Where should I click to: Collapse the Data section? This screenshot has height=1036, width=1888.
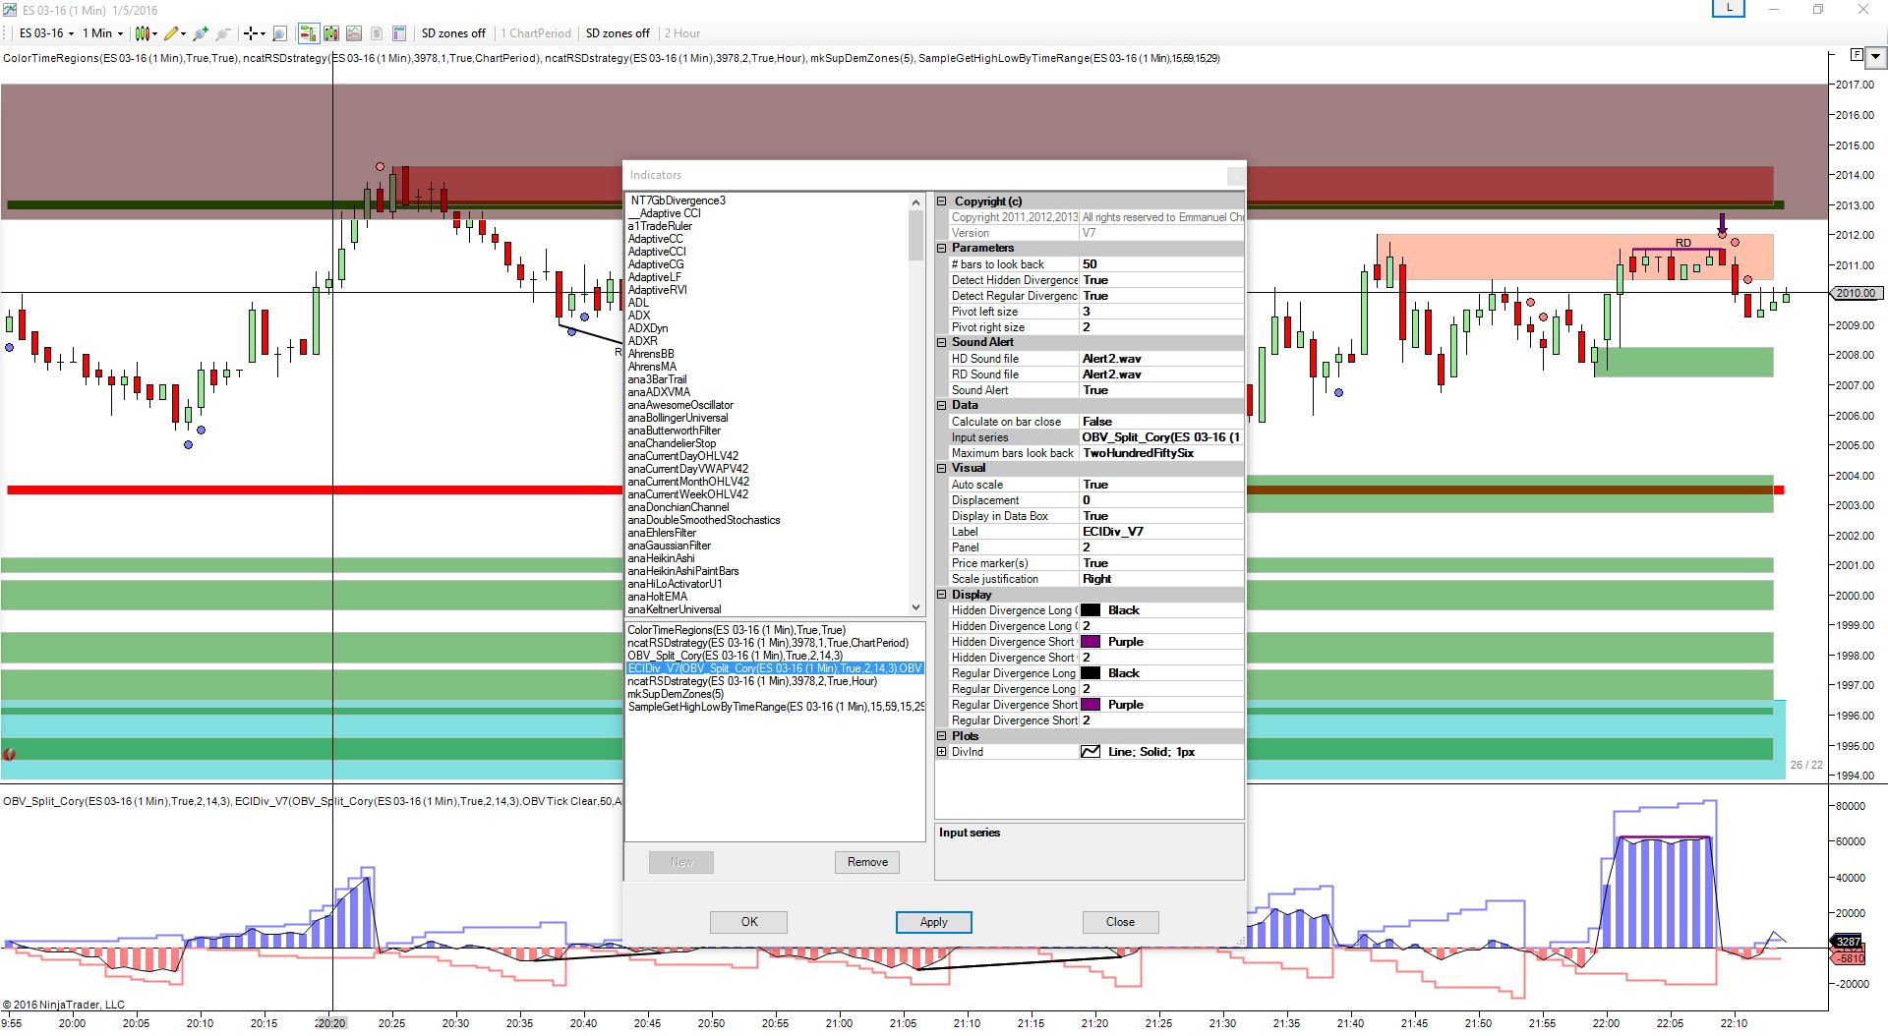[x=942, y=406]
